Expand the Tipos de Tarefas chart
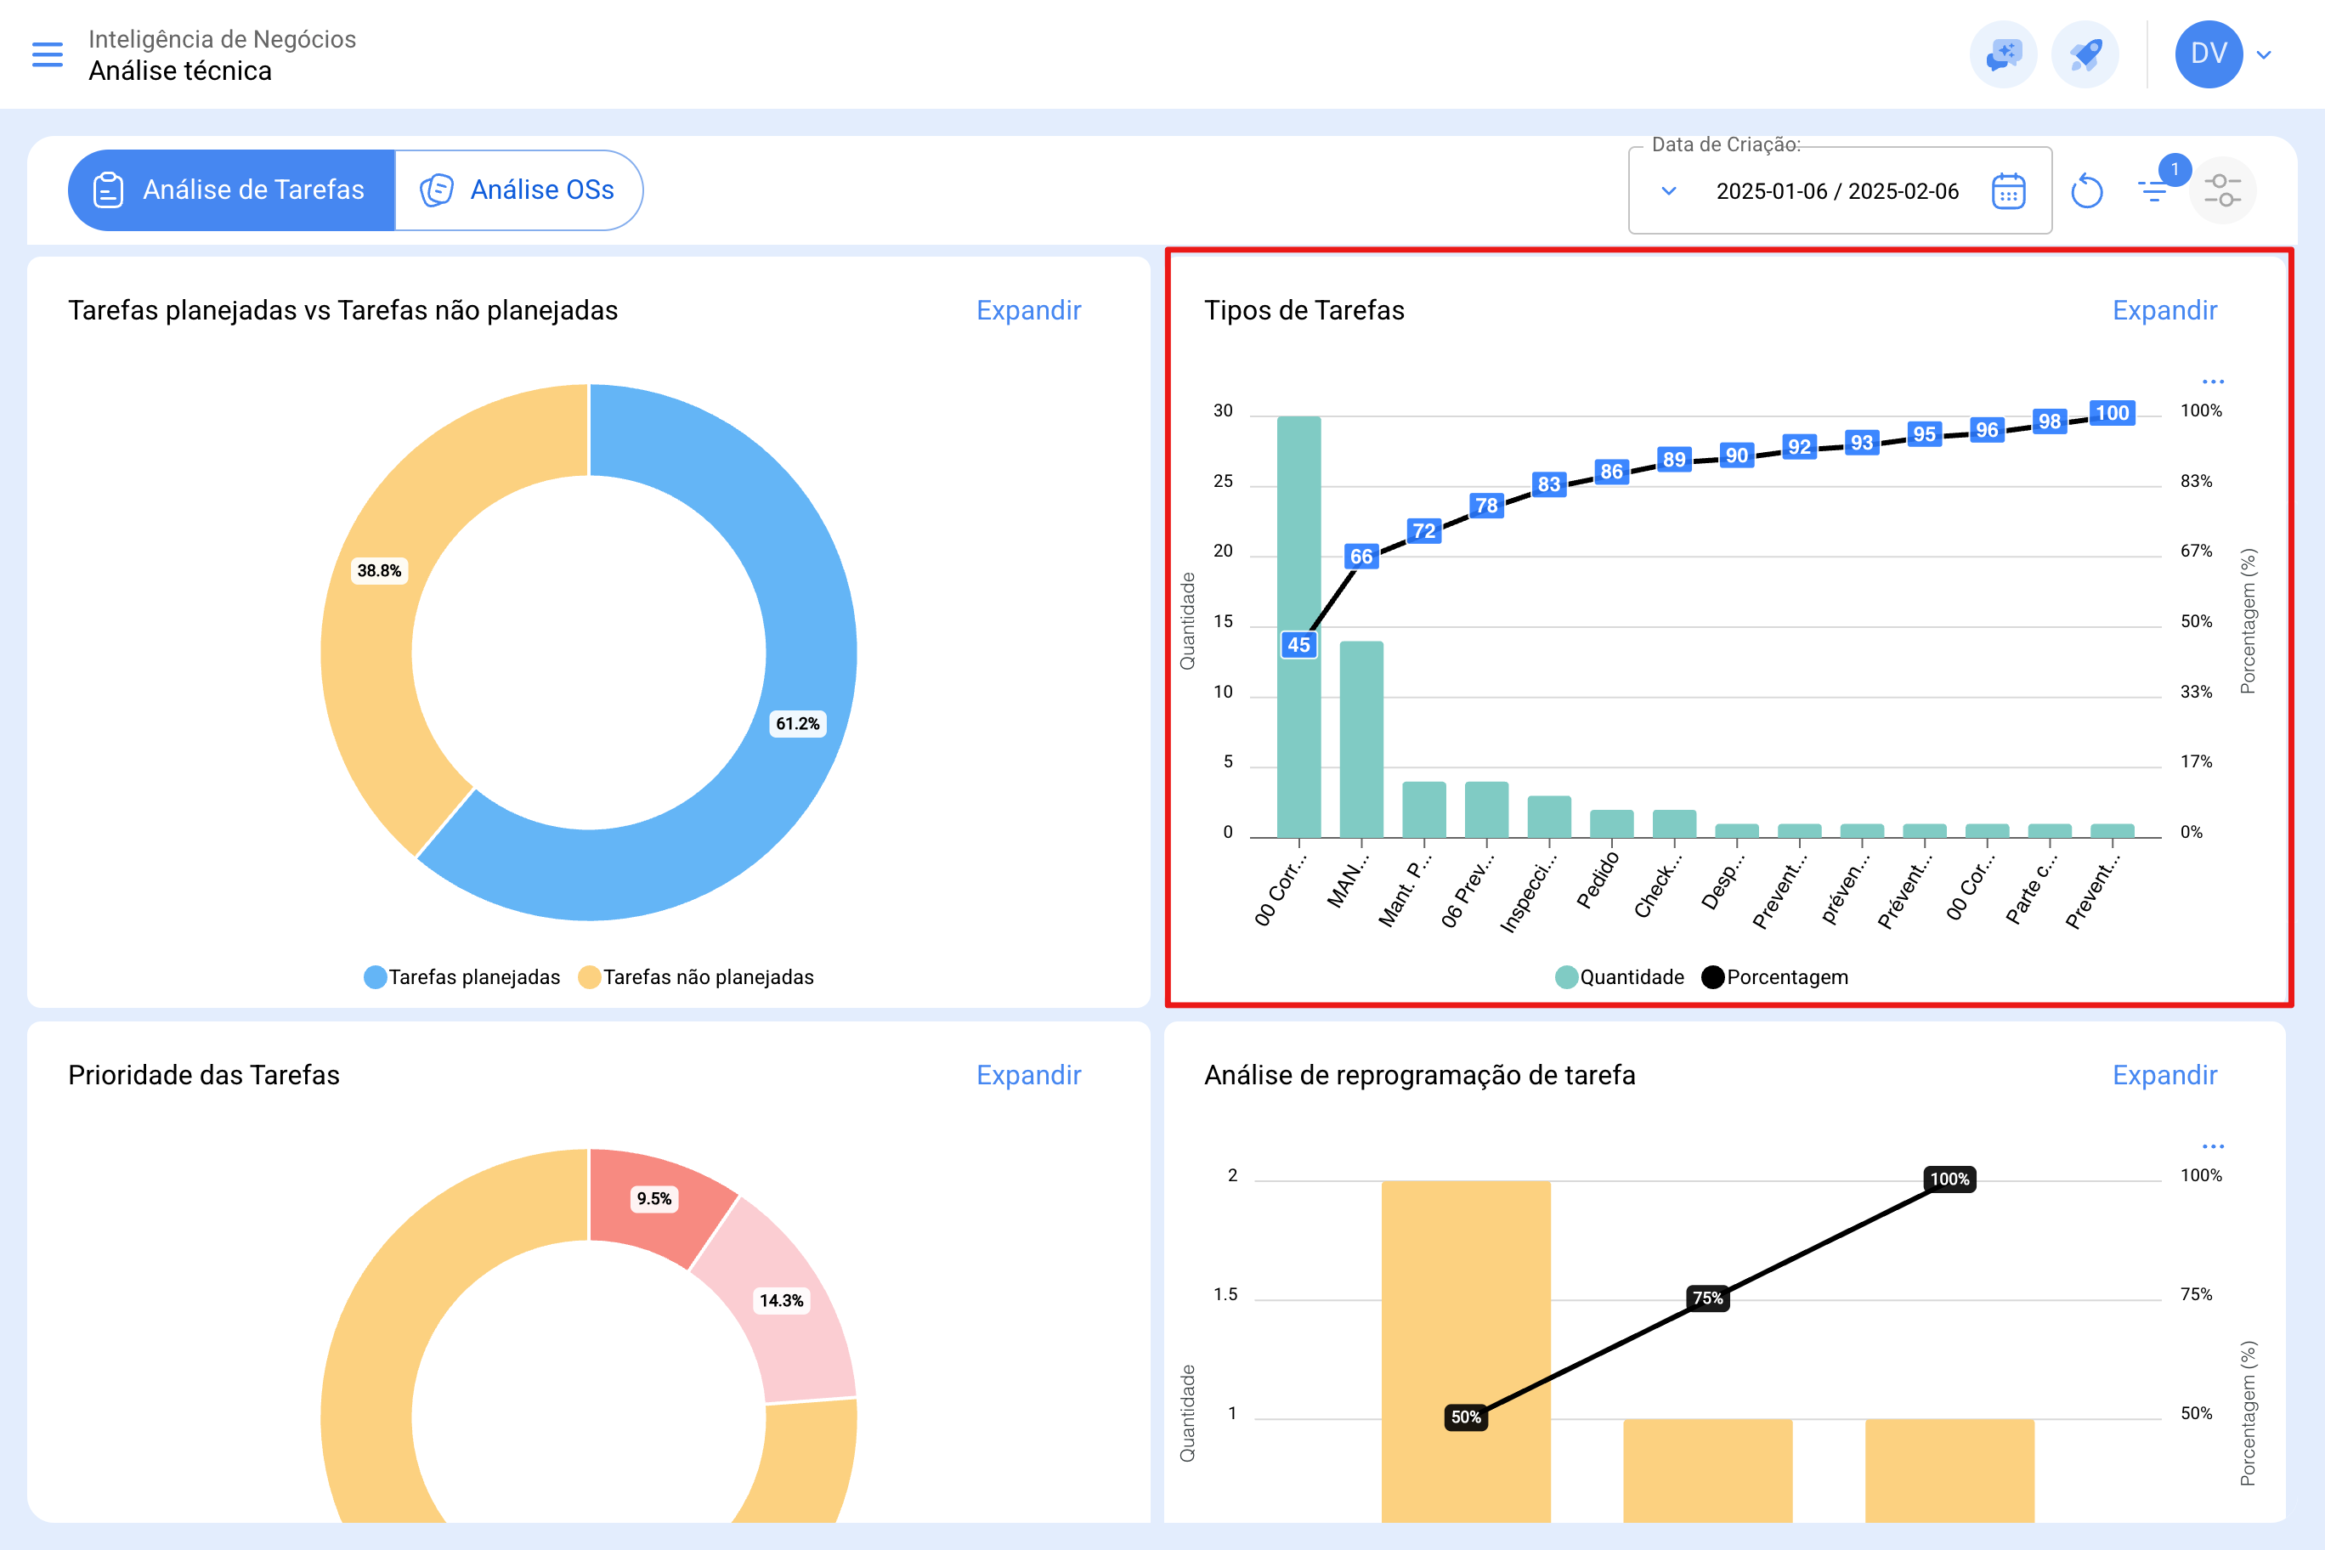 point(2164,310)
